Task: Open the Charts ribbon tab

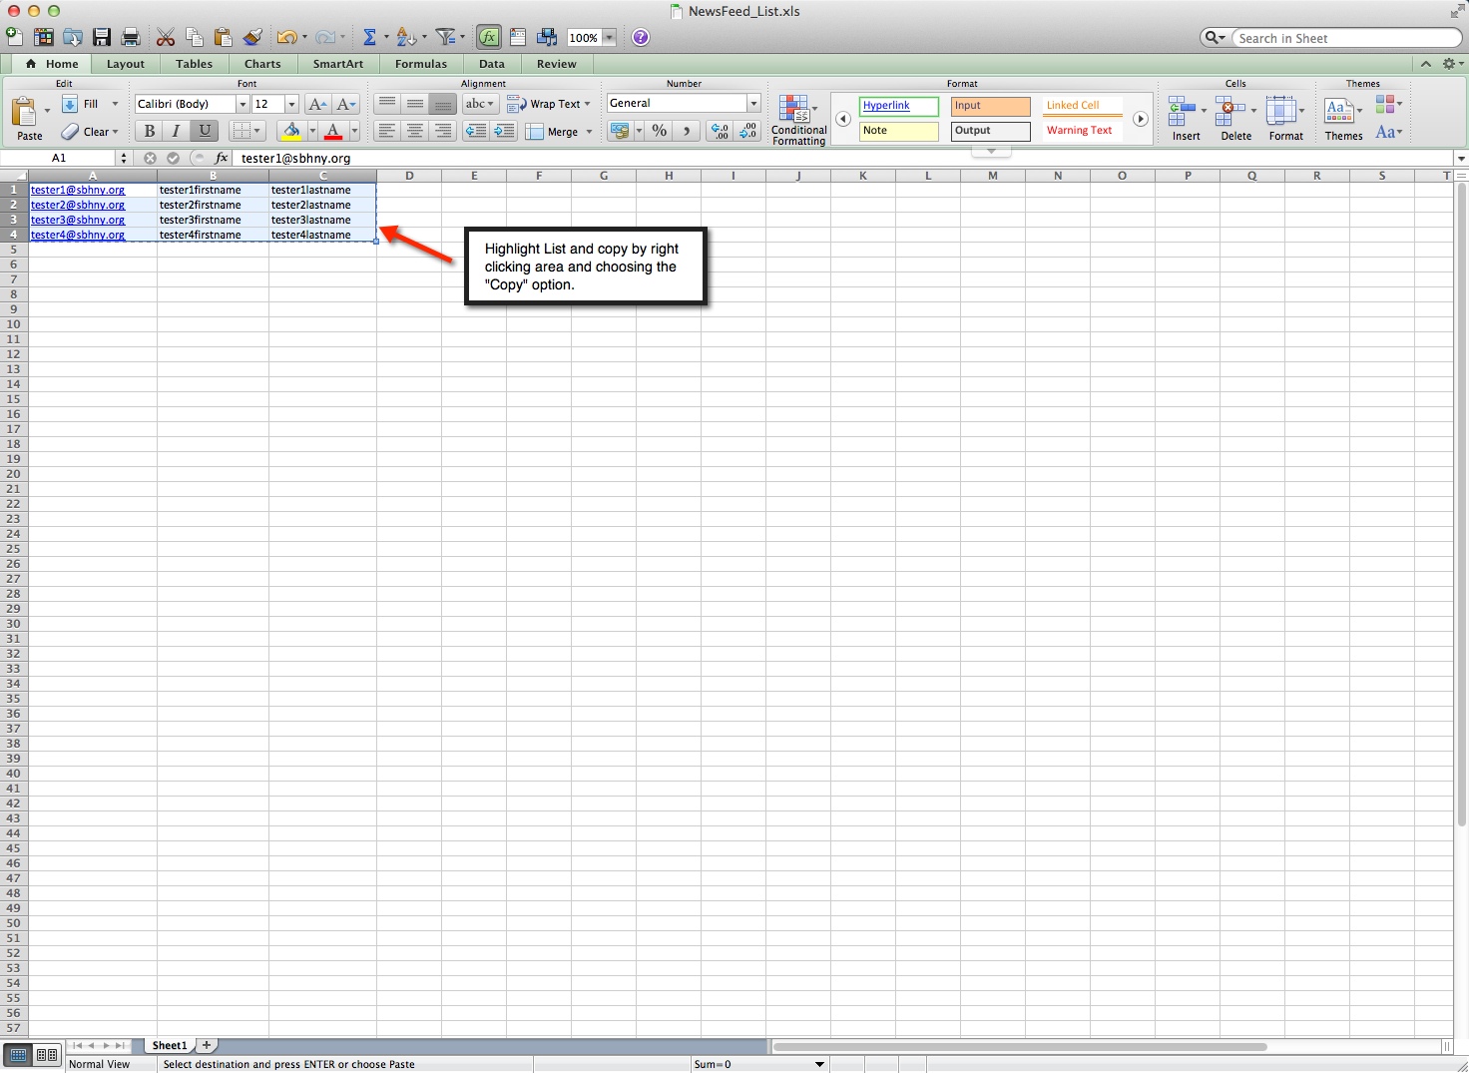Action: coord(262,64)
